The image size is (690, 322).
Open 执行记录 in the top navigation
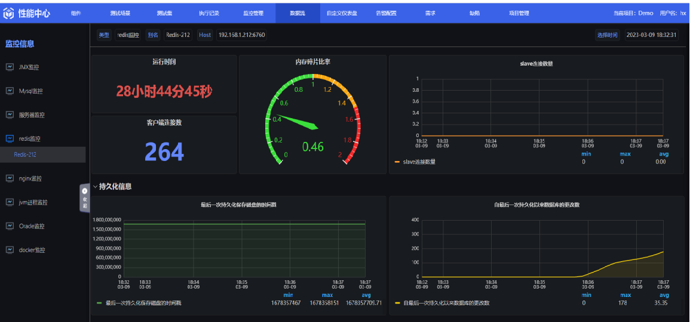209,13
